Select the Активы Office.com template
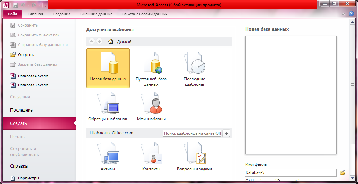The height and width of the screenshot is (184, 358). (108, 156)
